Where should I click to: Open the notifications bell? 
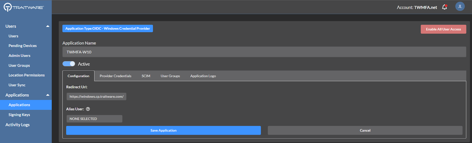[445, 7]
